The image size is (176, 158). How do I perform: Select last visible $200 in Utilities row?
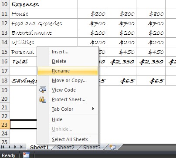click(x=151, y=42)
